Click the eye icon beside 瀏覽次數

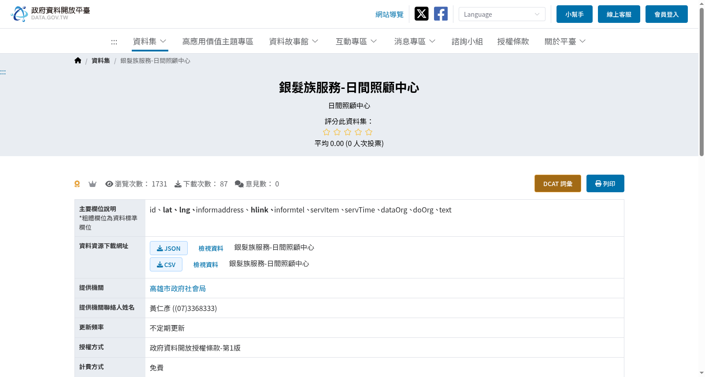coord(109,184)
